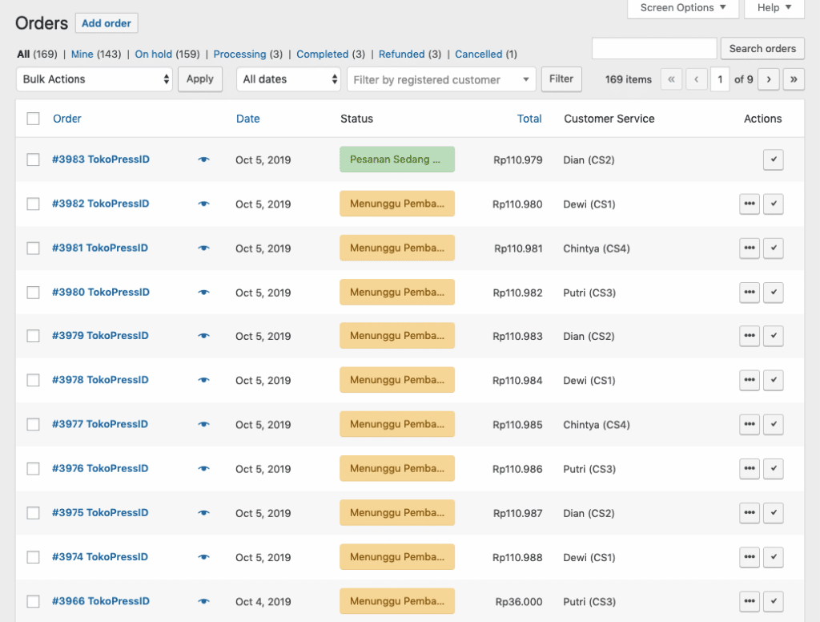Select the checkbox for order #3980
This screenshot has width=820, height=622.
33,292
